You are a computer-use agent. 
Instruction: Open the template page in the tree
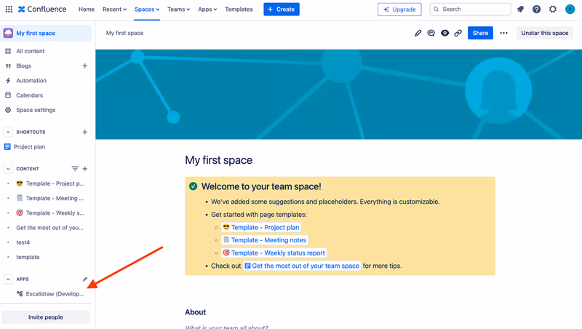(28, 257)
